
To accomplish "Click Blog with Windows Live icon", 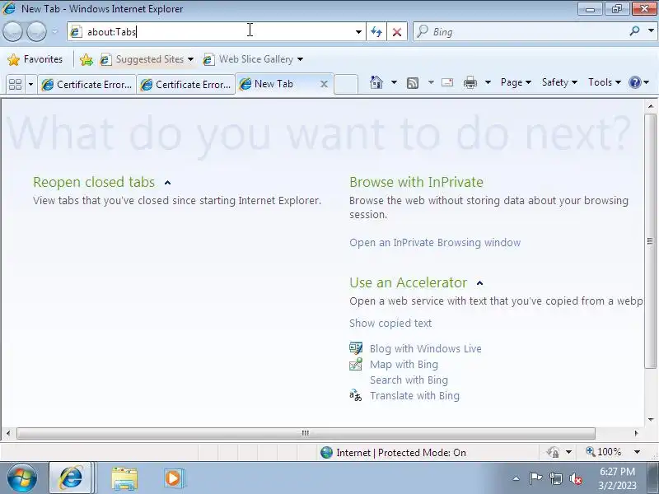I will click(356, 347).
